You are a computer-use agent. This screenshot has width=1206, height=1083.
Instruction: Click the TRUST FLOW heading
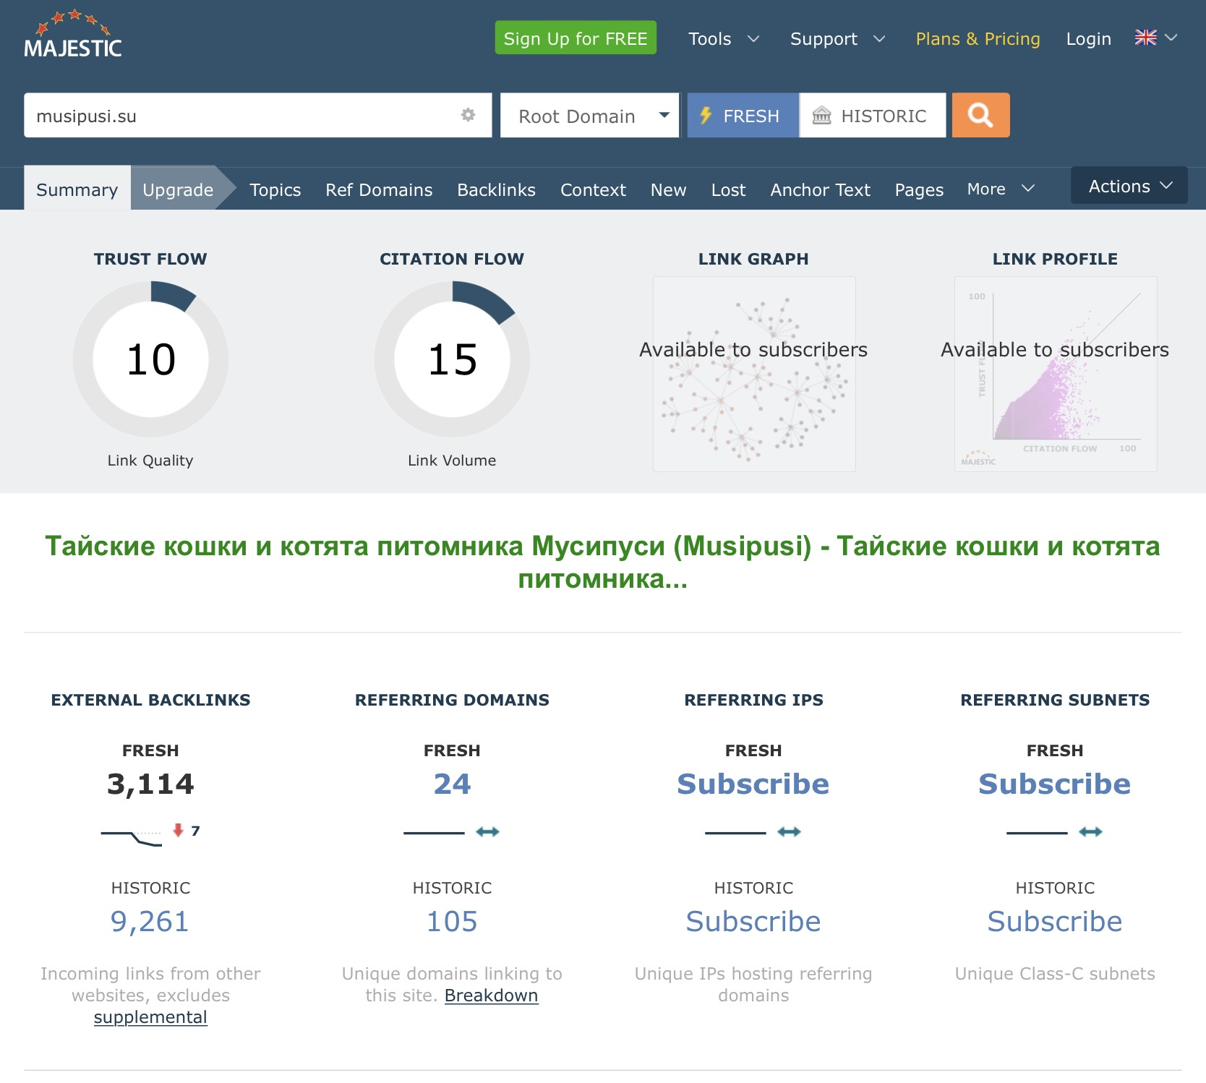[x=150, y=259]
